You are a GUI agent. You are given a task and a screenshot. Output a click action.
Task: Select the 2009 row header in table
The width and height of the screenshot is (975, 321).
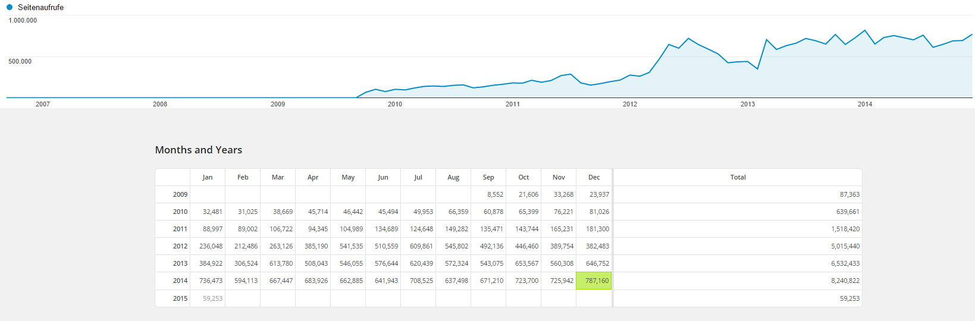(180, 194)
